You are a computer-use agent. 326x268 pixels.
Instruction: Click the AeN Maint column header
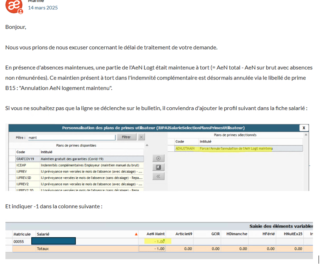click(x=156, y=234)
